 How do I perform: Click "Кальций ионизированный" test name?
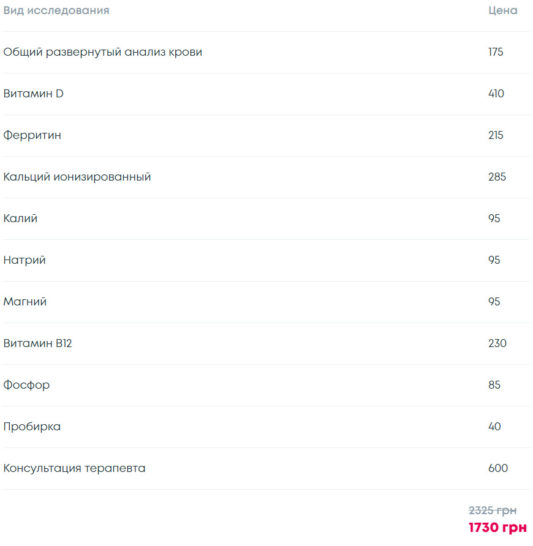tap(77, 177)
